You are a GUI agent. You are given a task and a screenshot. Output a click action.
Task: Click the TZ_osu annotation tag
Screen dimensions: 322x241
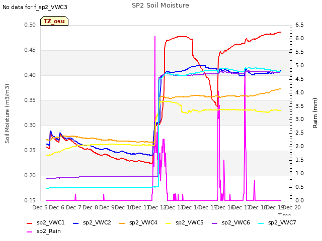54,21
